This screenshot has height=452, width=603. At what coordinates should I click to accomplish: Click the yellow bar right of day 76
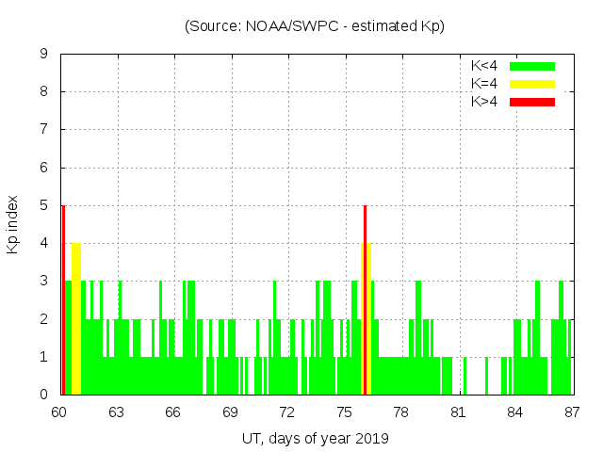coord(368,320)
